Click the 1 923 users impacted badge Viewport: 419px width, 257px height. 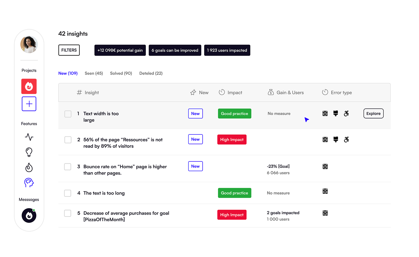227,50
